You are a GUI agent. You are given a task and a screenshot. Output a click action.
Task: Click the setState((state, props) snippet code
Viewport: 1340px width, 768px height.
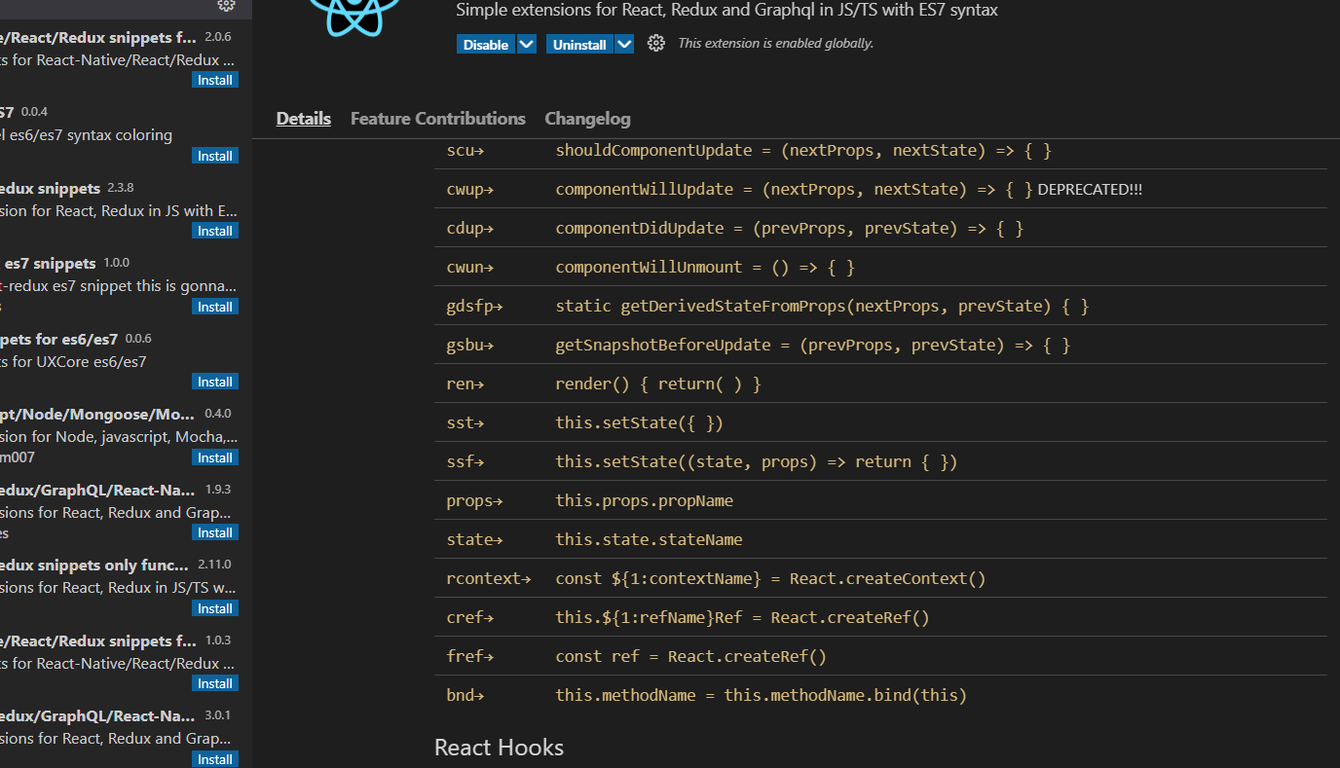[x=757, y=462]
